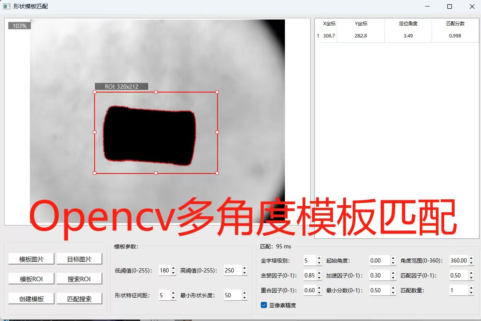Click the 搜索ROI button
Screen dimensions: 481x321
[79, 279]
